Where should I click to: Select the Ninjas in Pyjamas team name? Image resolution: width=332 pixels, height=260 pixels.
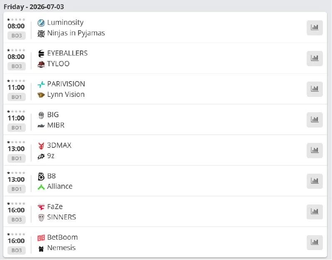76,33
